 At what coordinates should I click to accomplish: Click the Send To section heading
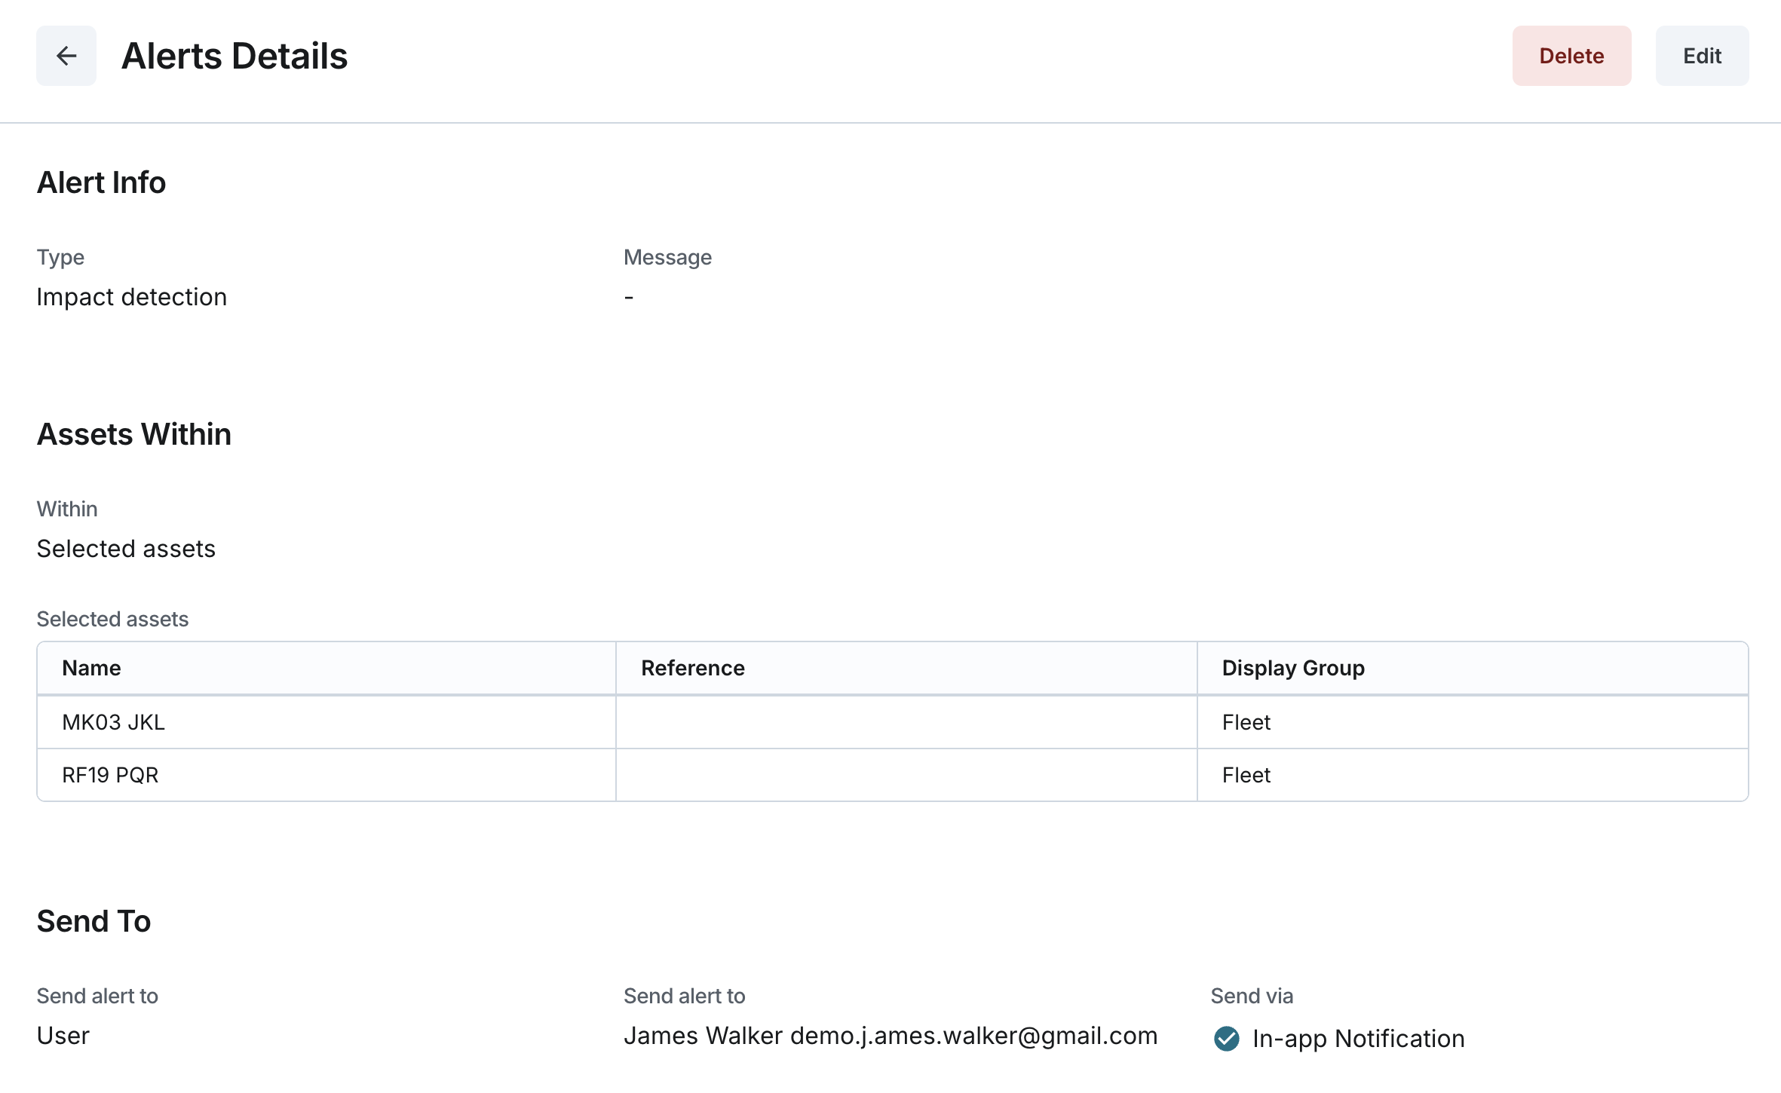(93, 921)
